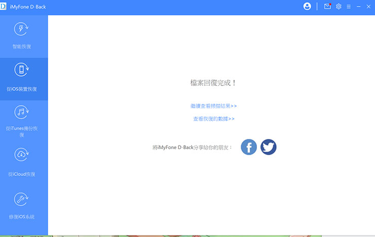Minimize the D-Back window
Screen dimensions: 375x237
[358, 7]
